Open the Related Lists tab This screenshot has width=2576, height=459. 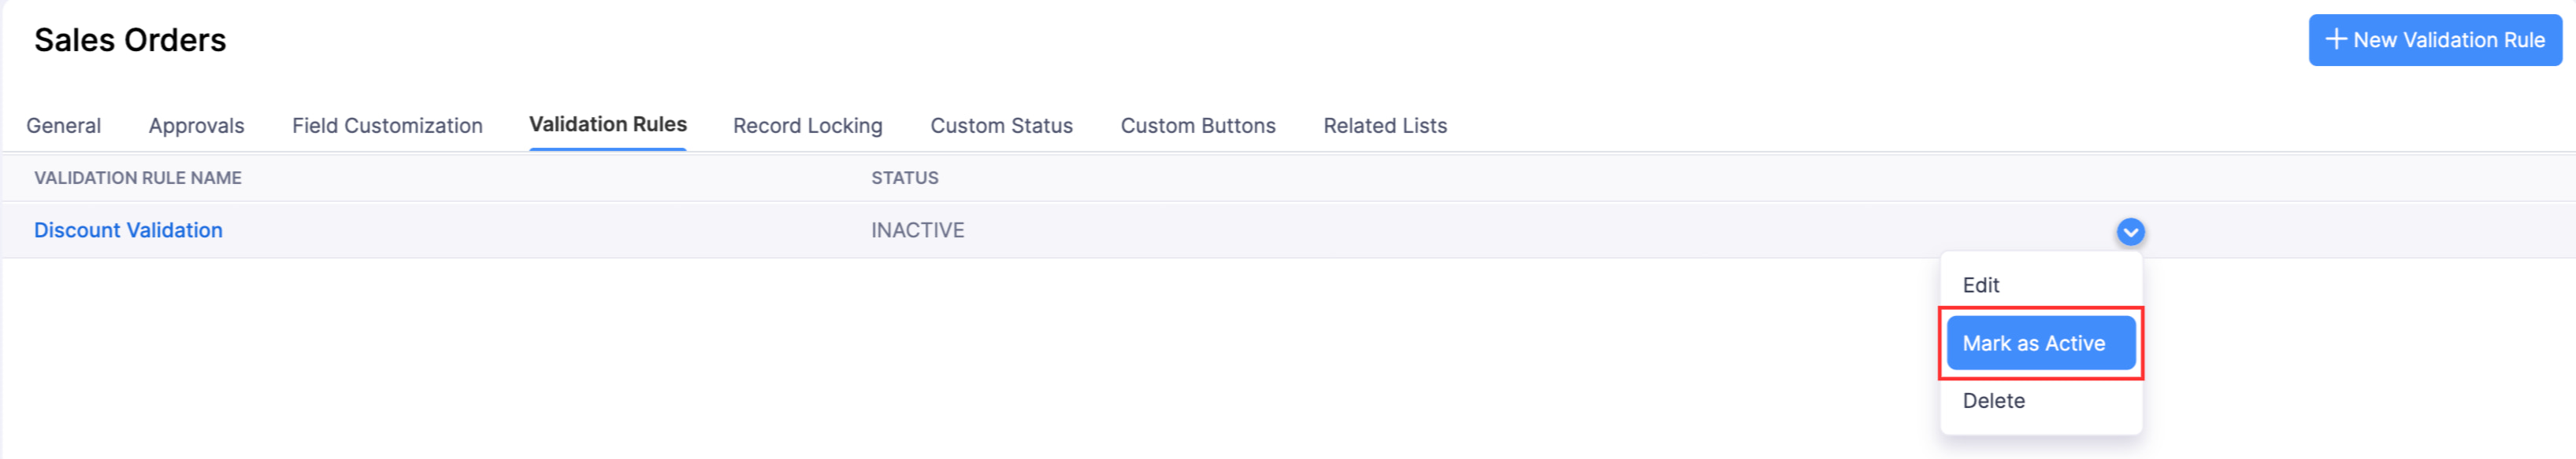[x=1385, y=126]
